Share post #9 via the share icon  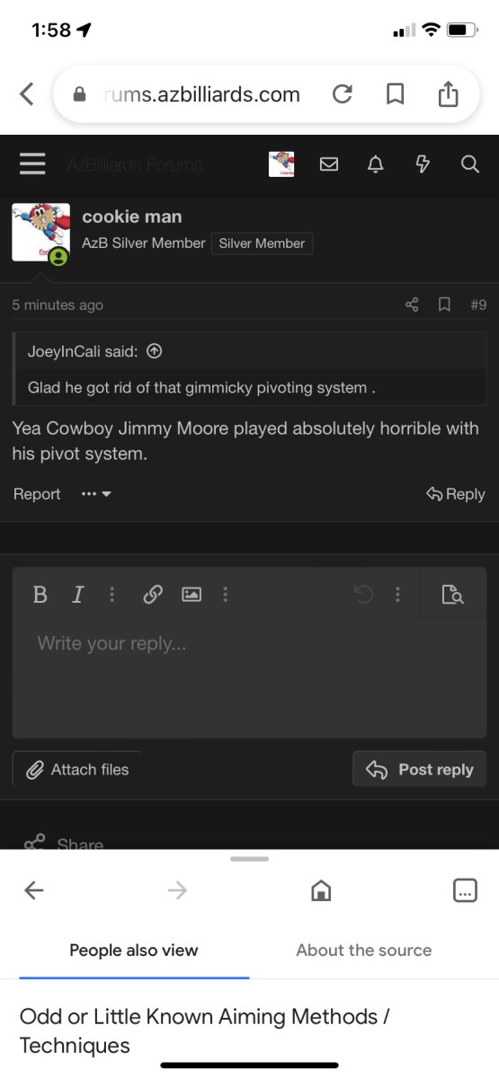(412, 305)
